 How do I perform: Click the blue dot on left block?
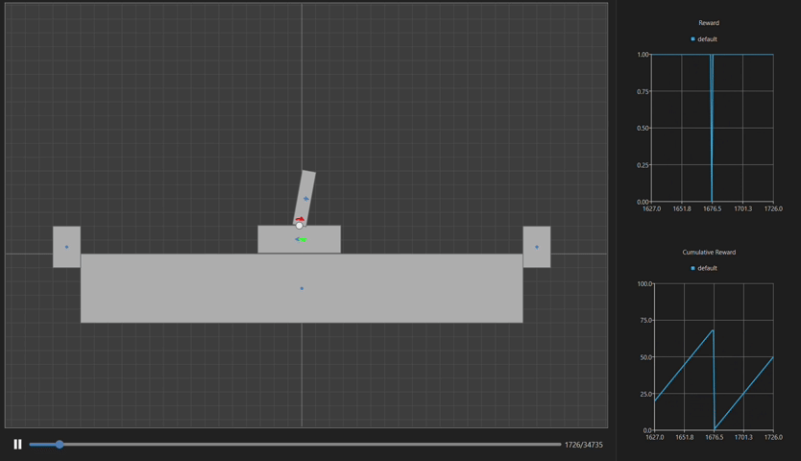66,247
